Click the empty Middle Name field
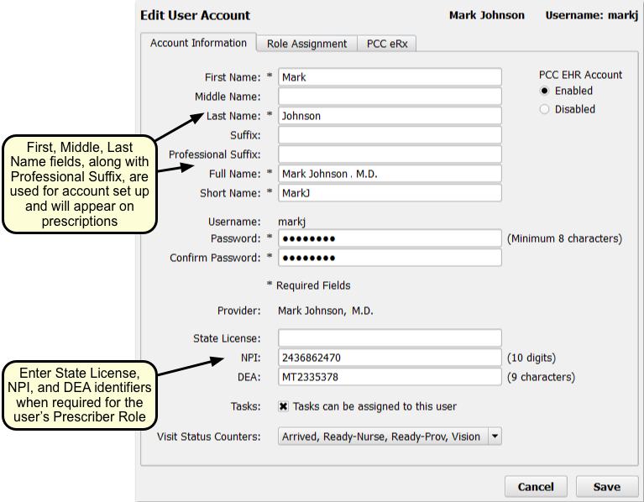This screenshot has height=502, width=644. click(x=390, y=97)
